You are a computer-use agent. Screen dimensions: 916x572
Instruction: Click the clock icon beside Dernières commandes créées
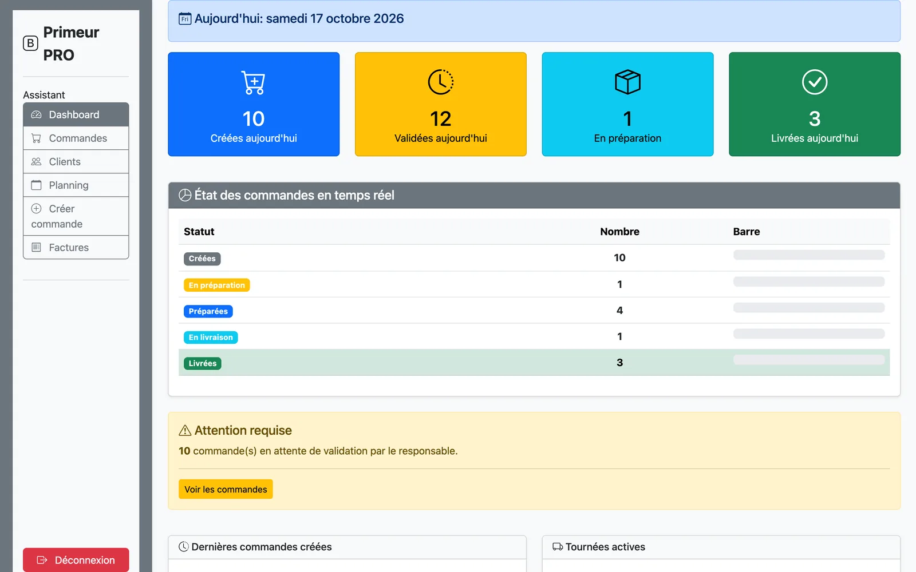coord(184,547)
